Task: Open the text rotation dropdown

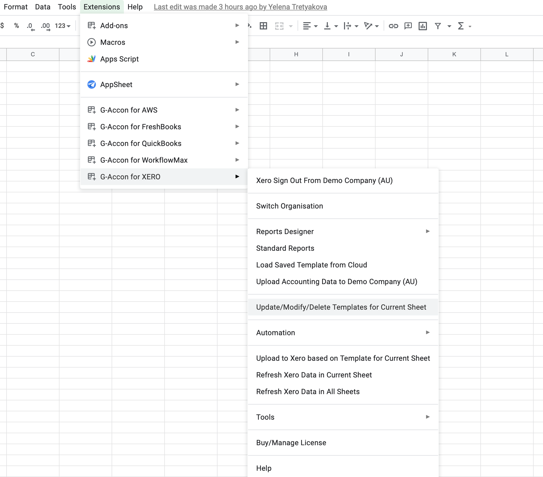Action: pos(371,26)
